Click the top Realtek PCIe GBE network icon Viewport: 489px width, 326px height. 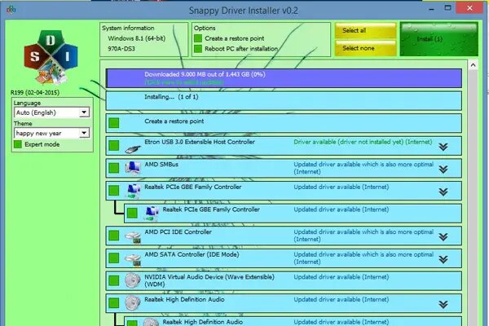click(133, 191)
